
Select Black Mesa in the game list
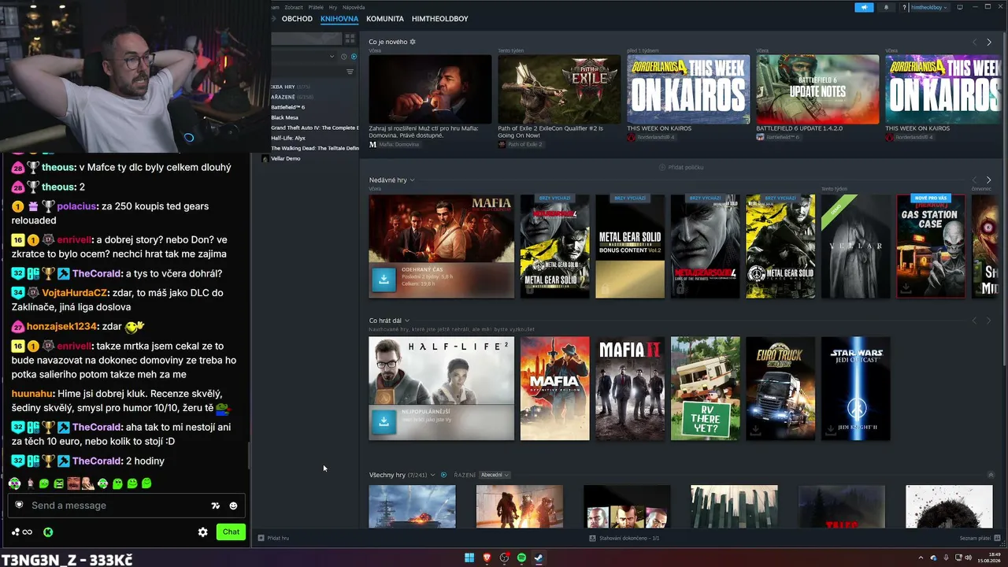click(284, 117)
